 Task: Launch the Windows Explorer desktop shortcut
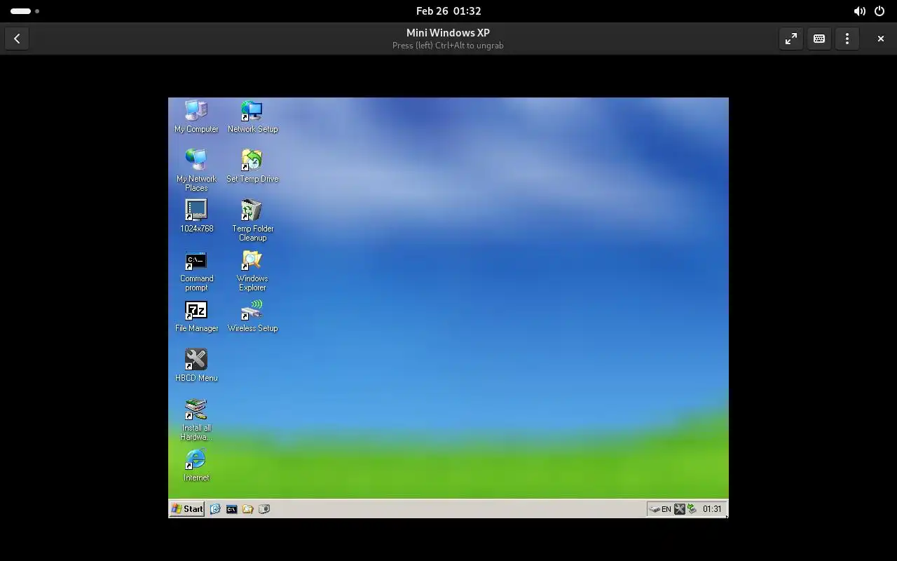252,271
